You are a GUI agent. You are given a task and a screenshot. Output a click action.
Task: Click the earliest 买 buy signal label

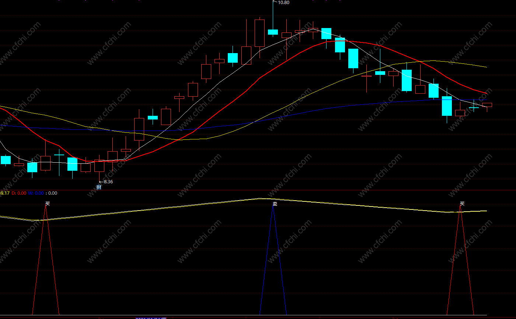click(47, 203)
